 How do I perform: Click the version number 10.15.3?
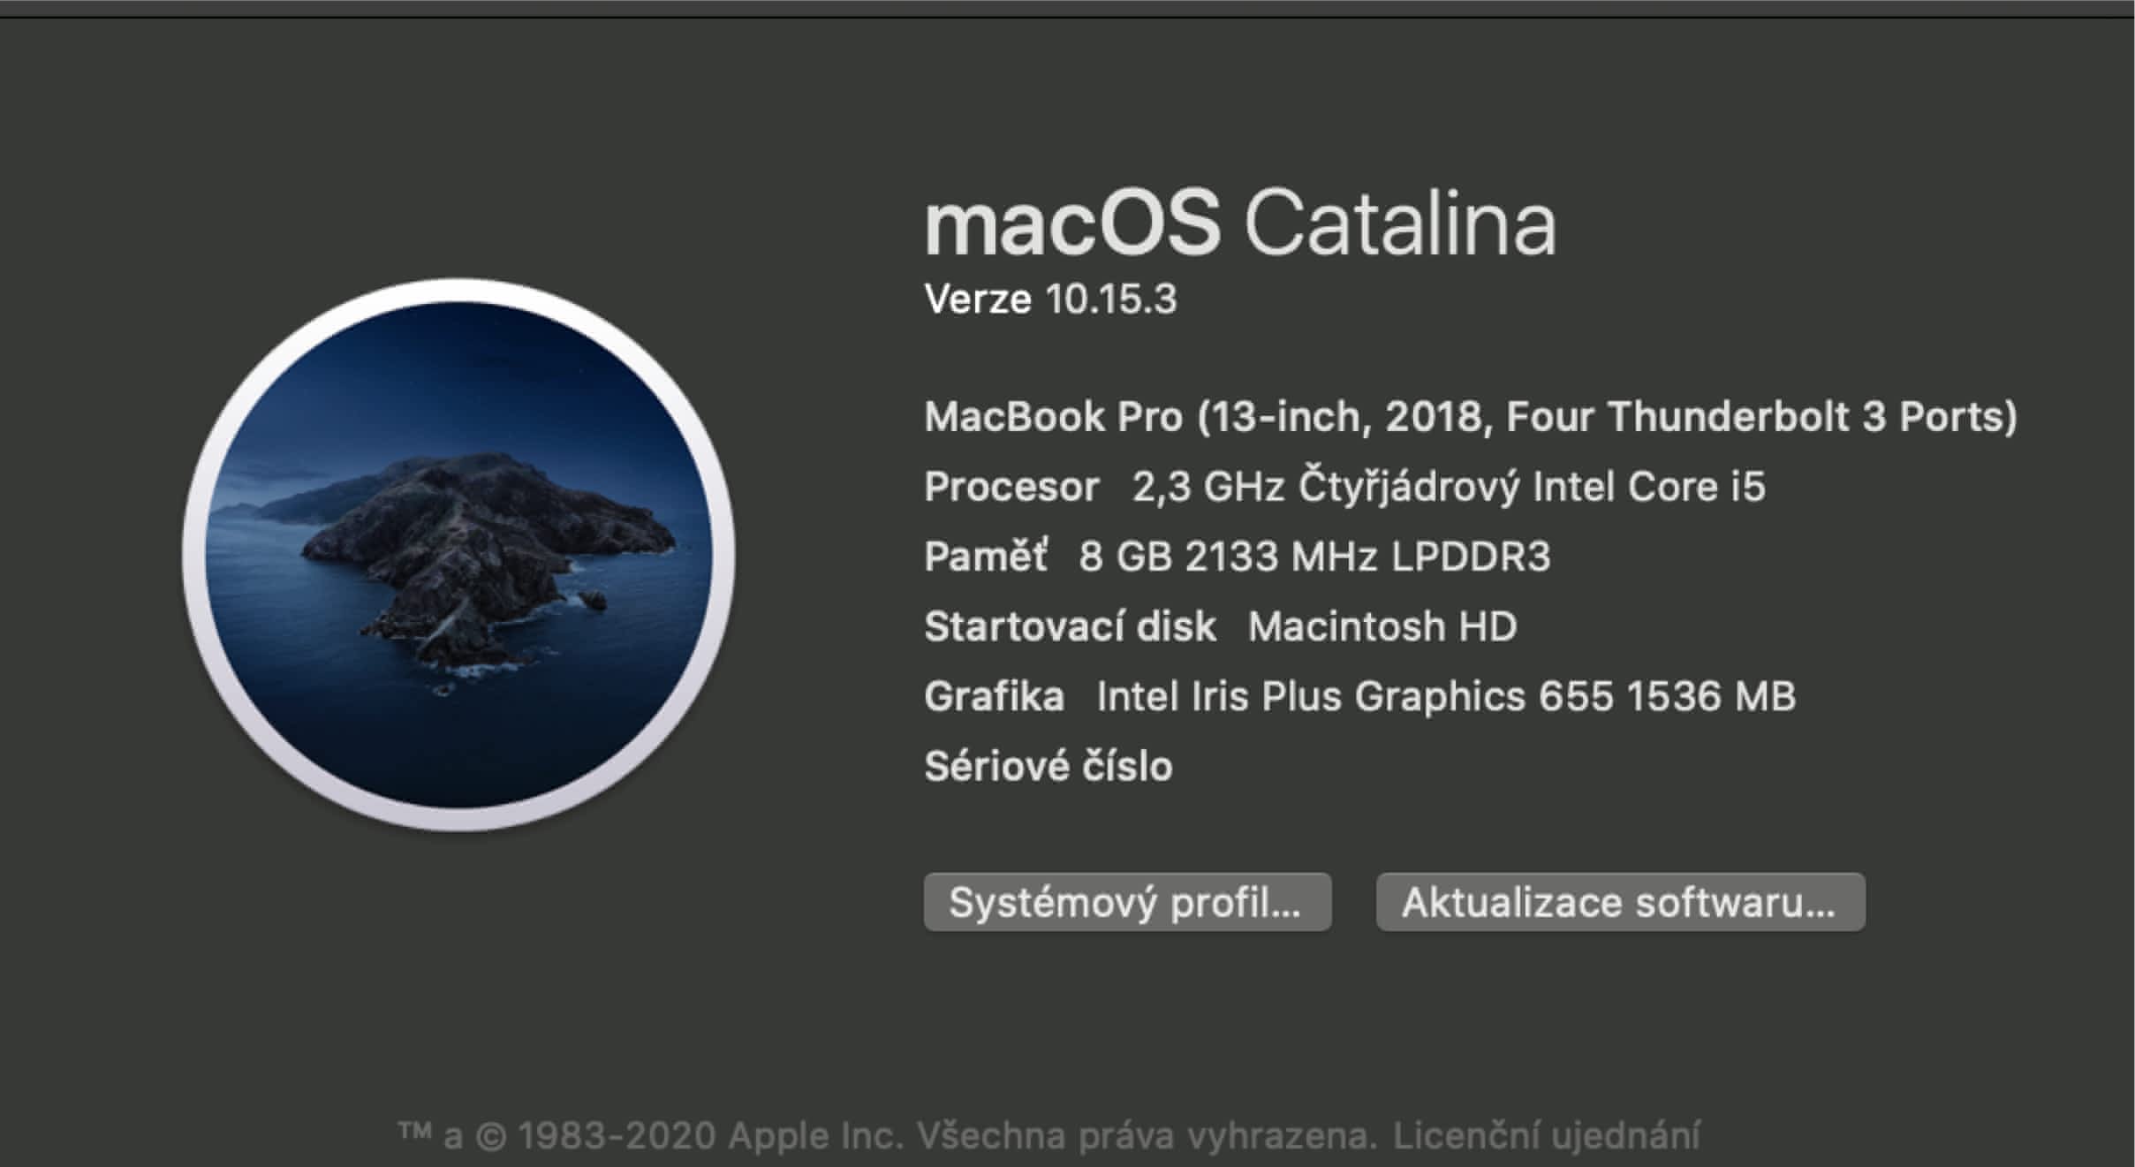(x=1110, y=299)
